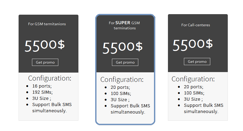This screenshot has height=131, width=243.
Task: Select the 'For GSM termitanions' heading
Action: [47, 24]
